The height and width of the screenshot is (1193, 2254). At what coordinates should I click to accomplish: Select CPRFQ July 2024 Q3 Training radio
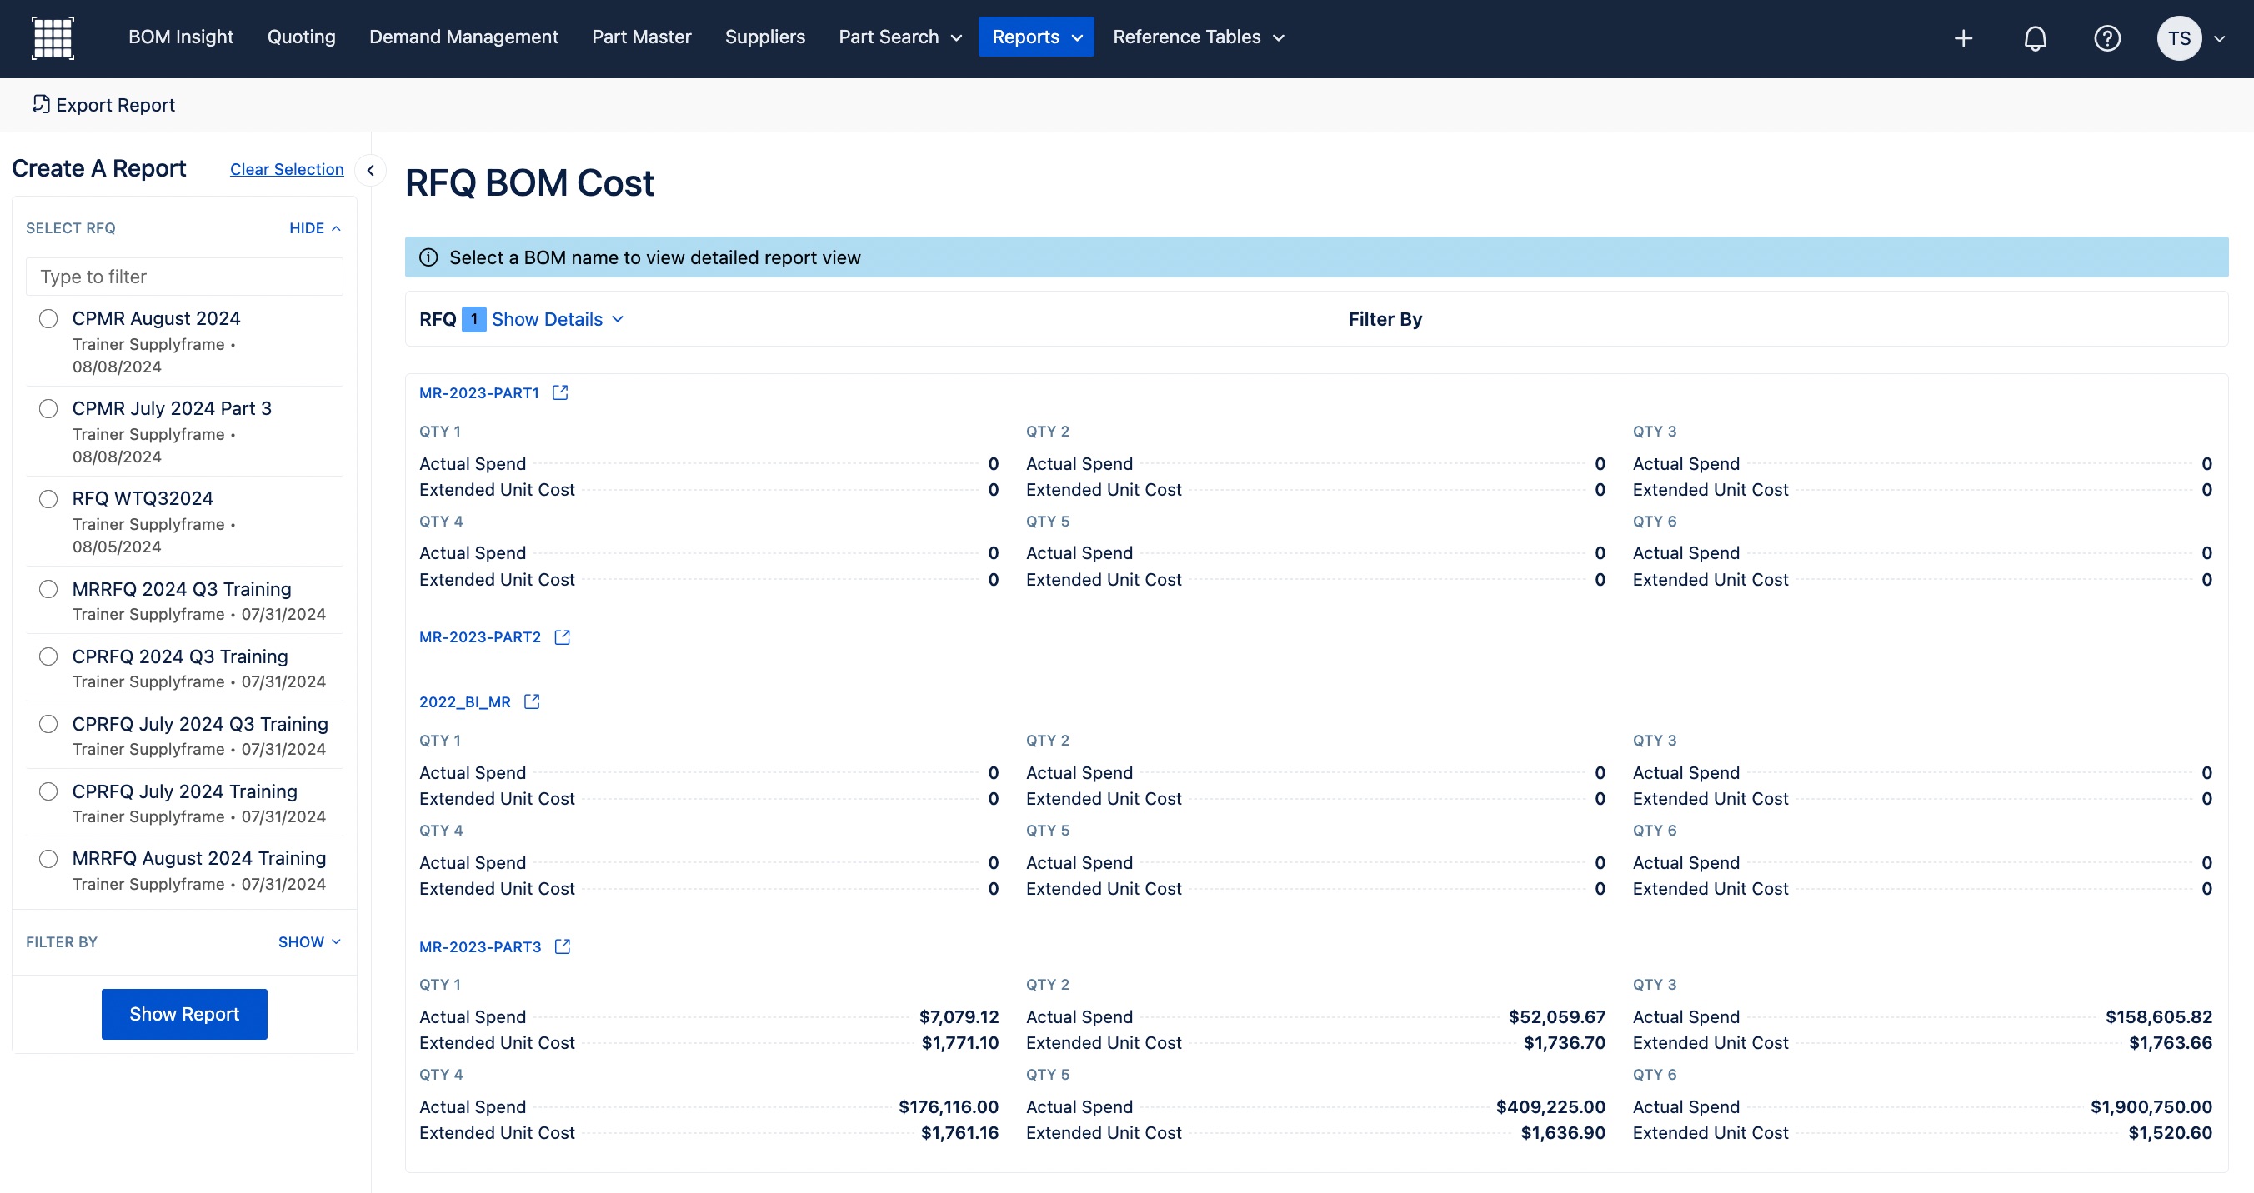coord(48,723)
